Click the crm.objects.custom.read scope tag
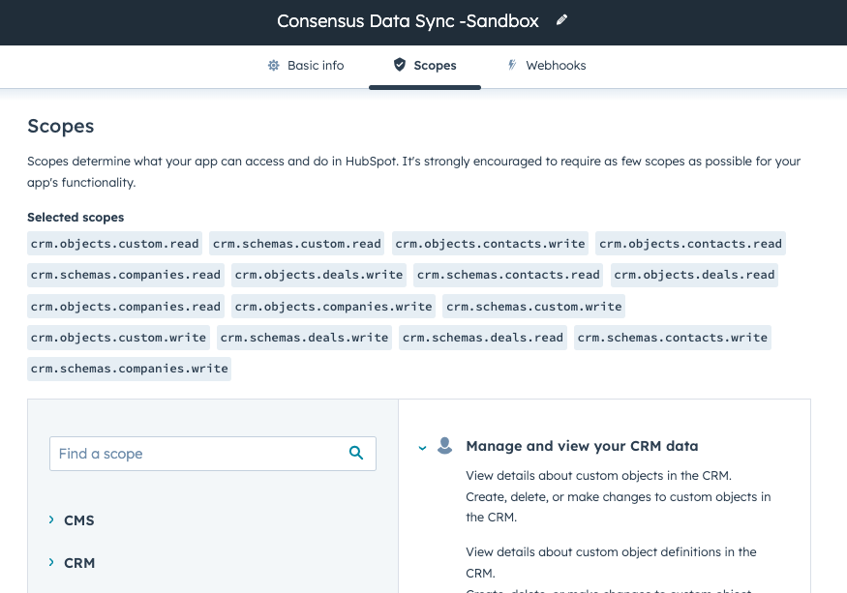 coord(114,244)
